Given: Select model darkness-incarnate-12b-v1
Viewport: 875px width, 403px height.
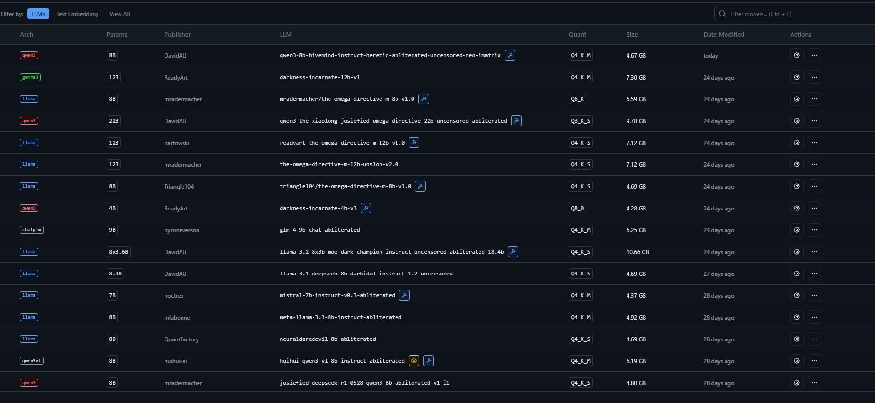Looking at the screenshot, I should click(320, 77).
